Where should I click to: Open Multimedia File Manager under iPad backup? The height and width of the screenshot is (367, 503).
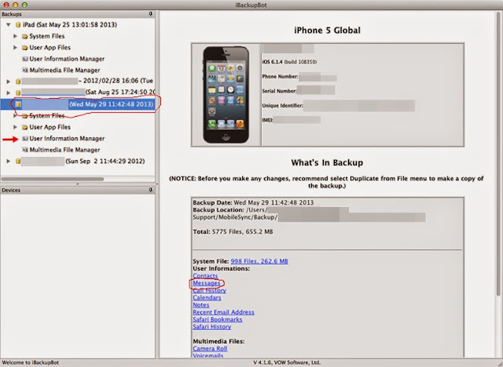(64, 70)
